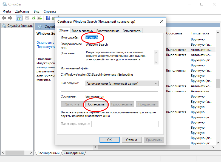Click the tree pane scroll left arrow
The height and width of the screenshot is (162, 221).
point(3,152)
